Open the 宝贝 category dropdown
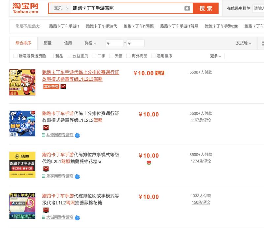The height and width of the screenshot is (229, 264). tap(60, 7)
